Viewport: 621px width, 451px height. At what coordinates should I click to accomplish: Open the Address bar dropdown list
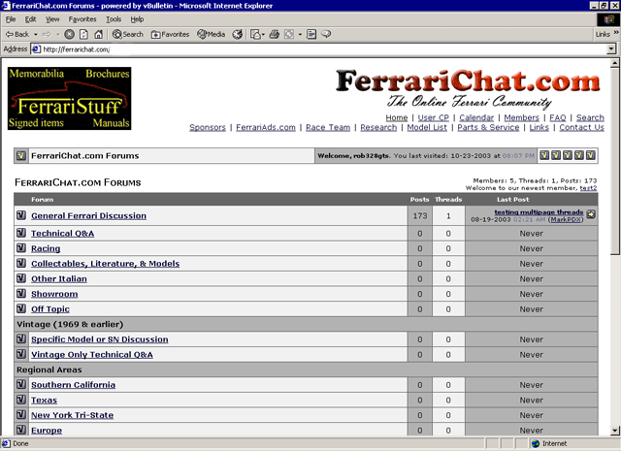[x=611, y=49]
